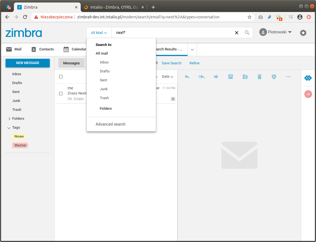The image size is (316, 242).
Task: Open the Trash folder in the sidebar
Action: pyautogui.click(x=17, y=110)
